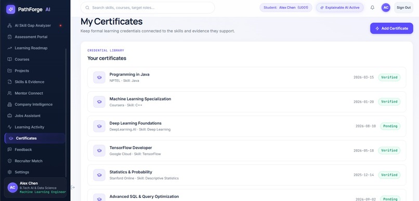Open the AI Skill Gap Analyzer icon

click(x=10, y=25)
